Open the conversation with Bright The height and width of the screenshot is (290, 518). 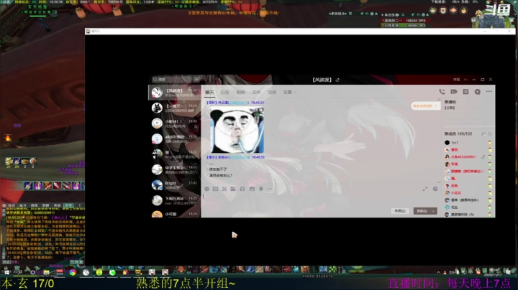[174, 185]
